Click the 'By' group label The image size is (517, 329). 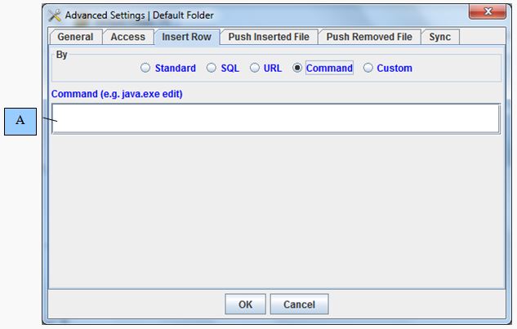tap(61, 55)
